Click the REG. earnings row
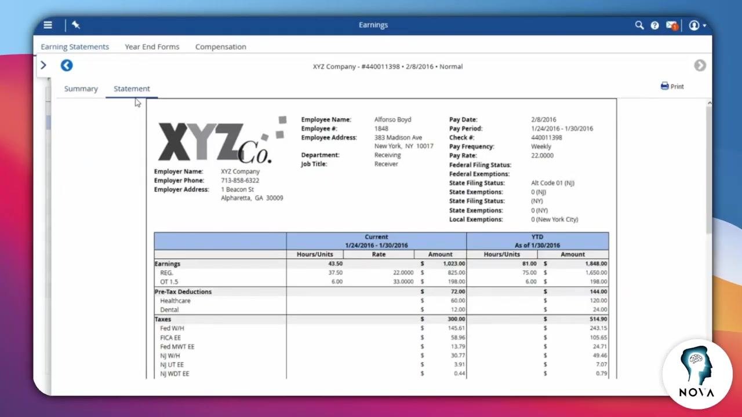This screenshot has height=417, width=742. (x=381, y=273)
